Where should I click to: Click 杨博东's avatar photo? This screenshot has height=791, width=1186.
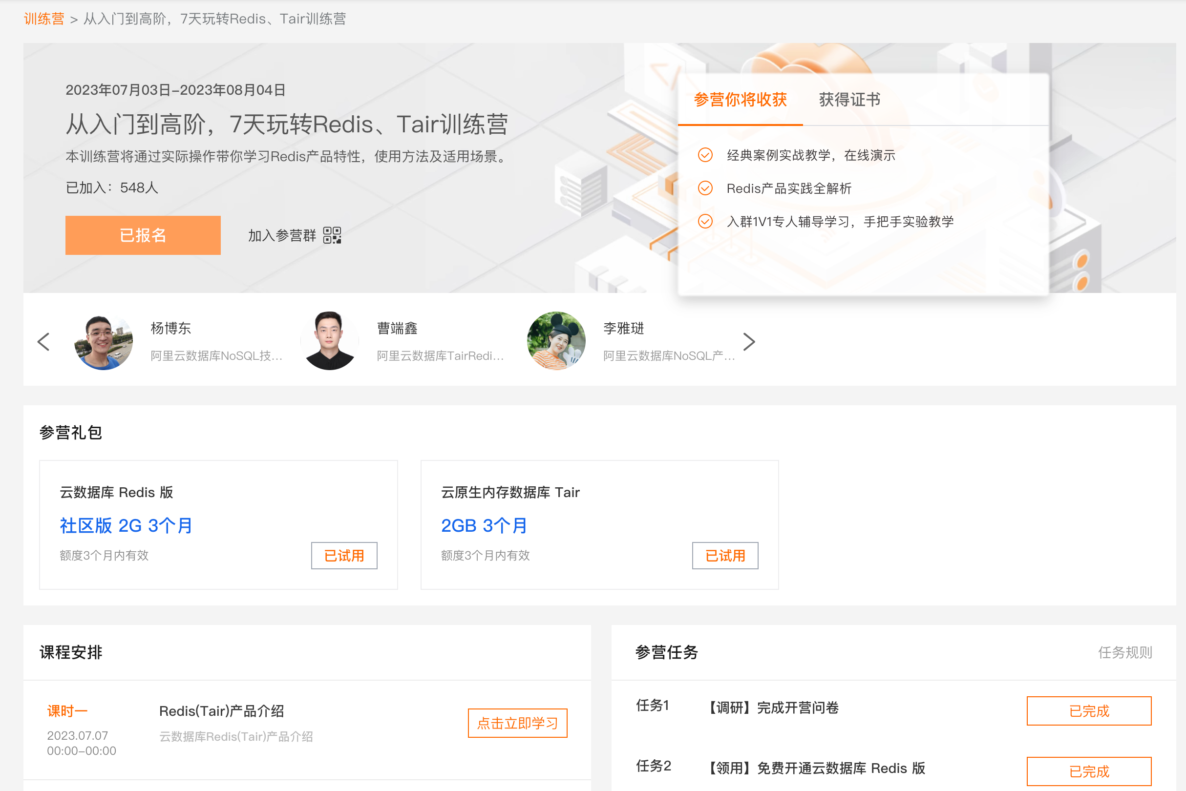pos(104,341)
